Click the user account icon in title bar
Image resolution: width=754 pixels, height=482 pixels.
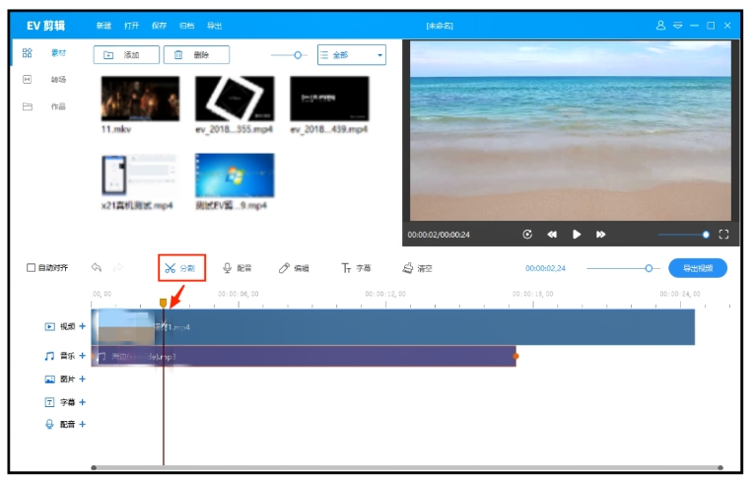click(660, 25)
